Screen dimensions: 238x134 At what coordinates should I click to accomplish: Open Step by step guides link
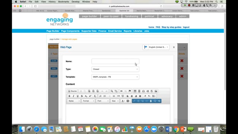(171, 27)
